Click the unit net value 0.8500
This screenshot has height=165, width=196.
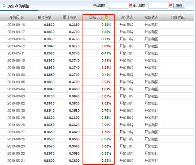pos(49,139)
